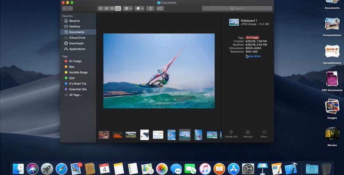The height and width of the screenshot is (175, 344).
Task: Click the Share toolbar button
Action: 150,8
